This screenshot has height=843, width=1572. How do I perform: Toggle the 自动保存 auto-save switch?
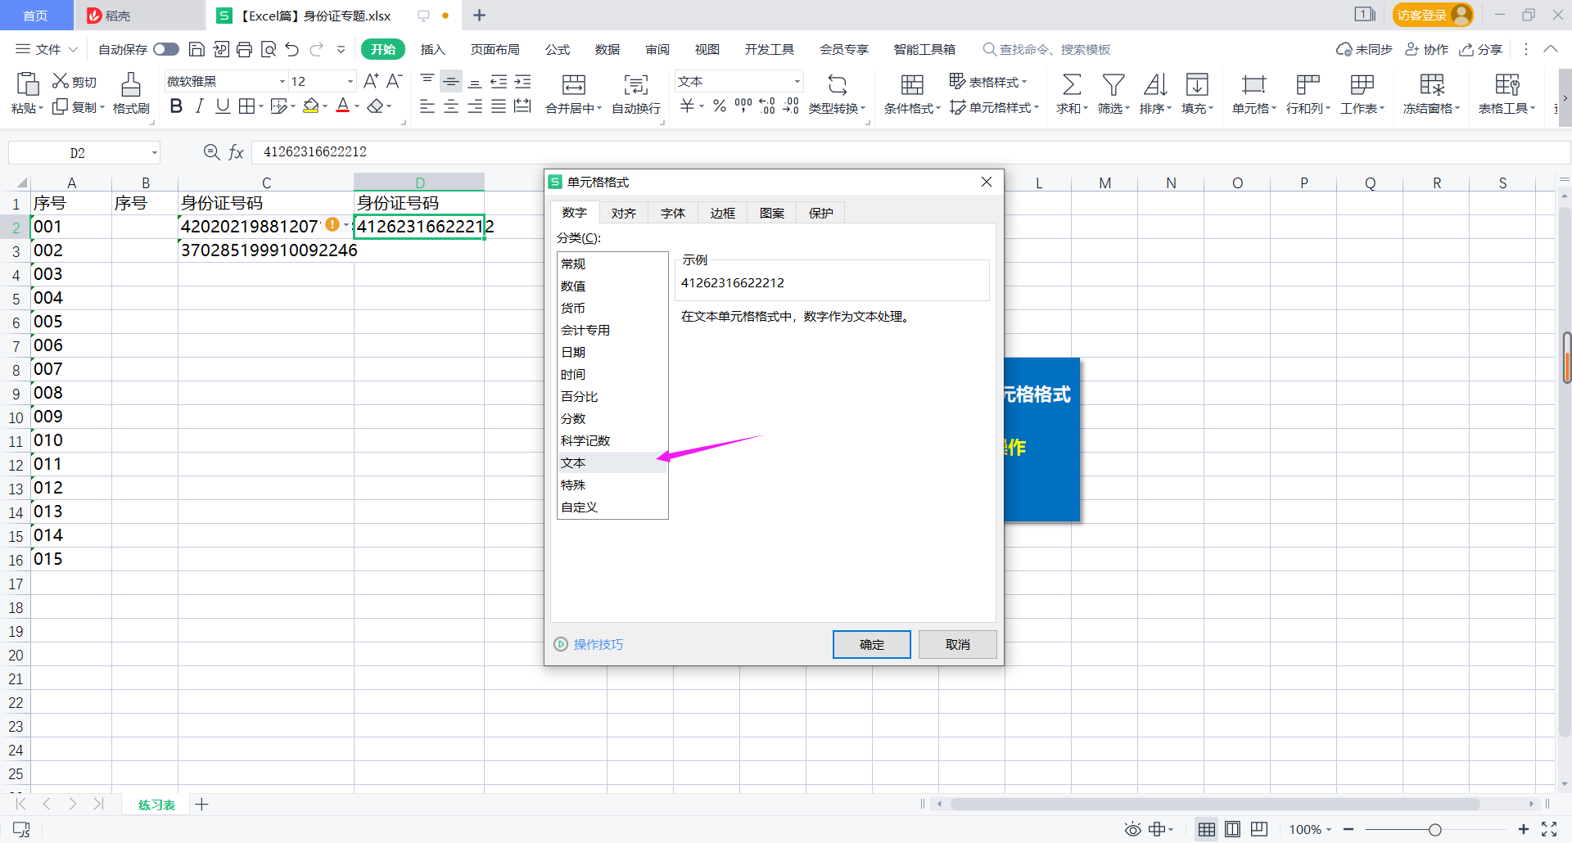pos(166,49)
